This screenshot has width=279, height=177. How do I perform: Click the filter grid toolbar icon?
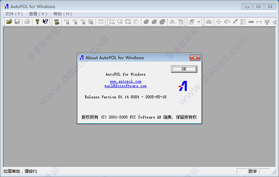[x=181, y=22]
